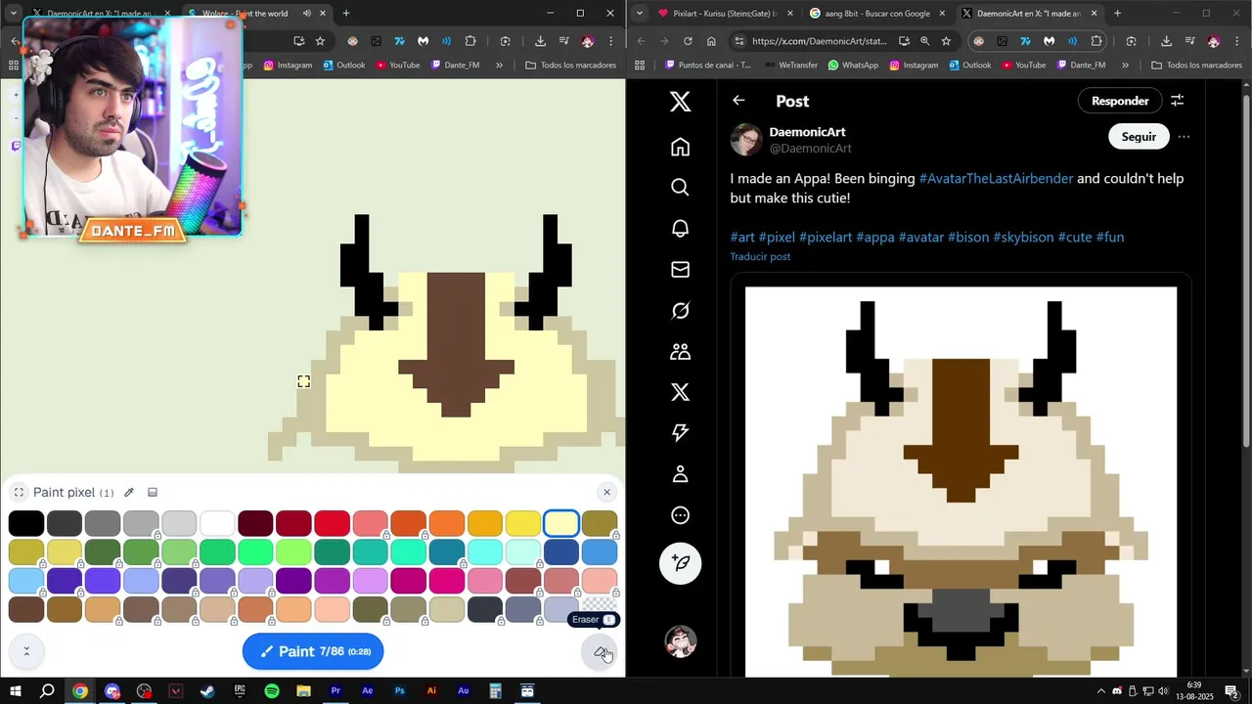Open Chrome menu in right browser

pyautogui.click(x=1236, y=41)
